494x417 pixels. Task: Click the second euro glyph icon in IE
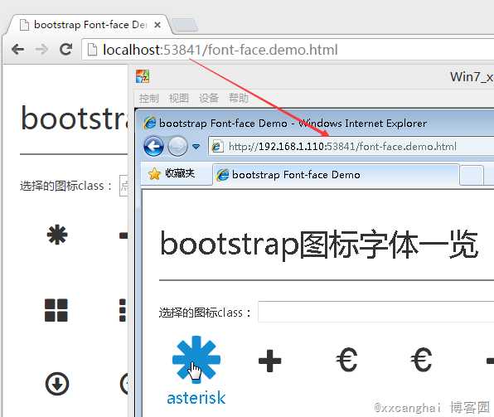pyautogui.click(x=421, y=360)
